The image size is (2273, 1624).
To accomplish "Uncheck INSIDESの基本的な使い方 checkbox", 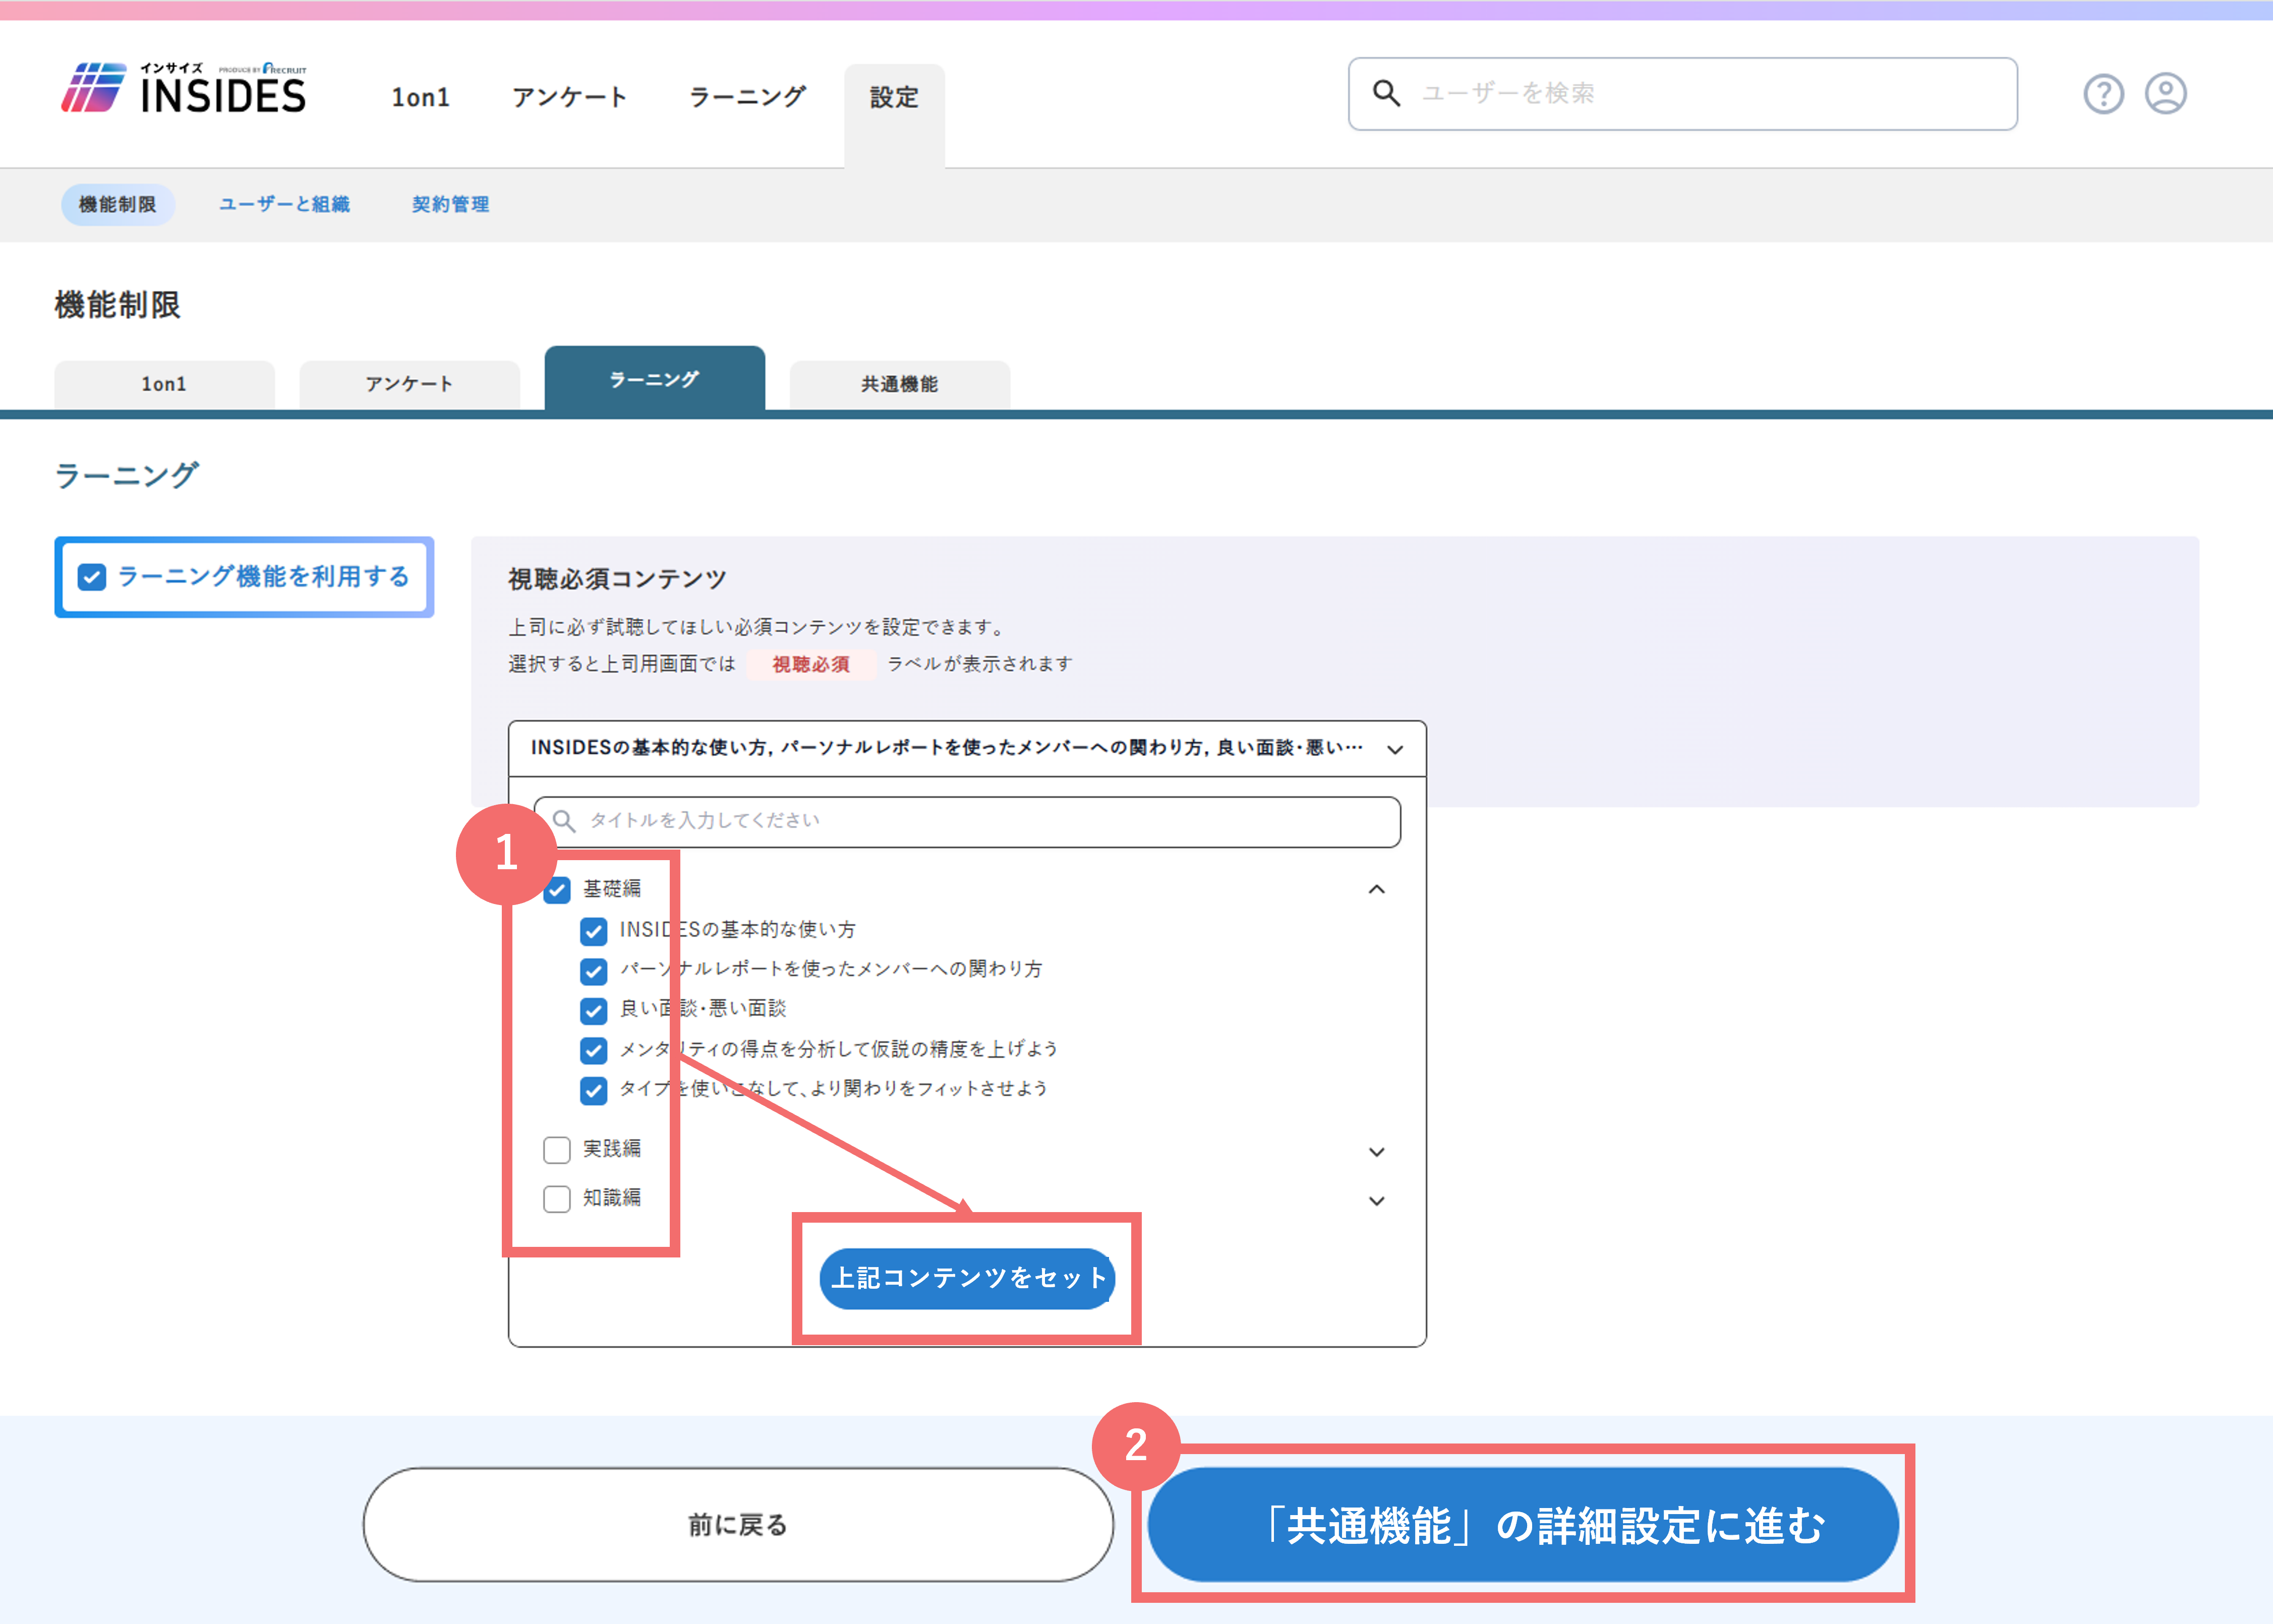I will (x=593, y=931).
